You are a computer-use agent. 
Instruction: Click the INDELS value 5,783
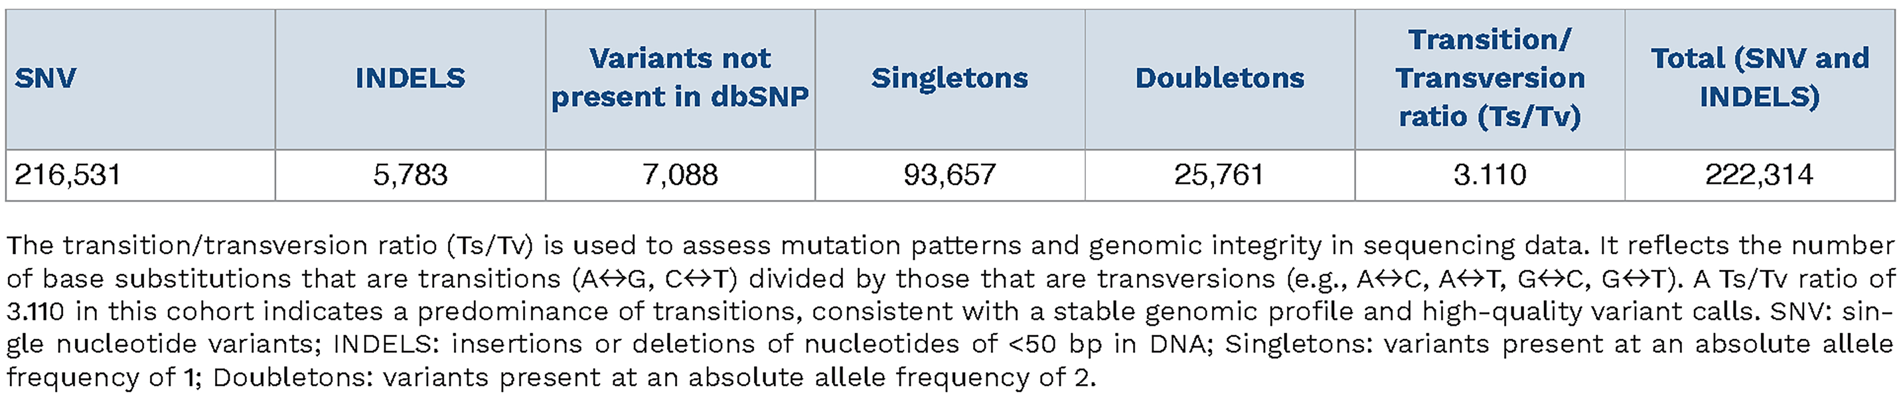pyautogui.click(x=410, y=175)
